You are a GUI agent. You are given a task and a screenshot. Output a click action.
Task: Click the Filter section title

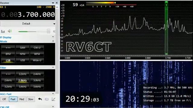point(3,68)
